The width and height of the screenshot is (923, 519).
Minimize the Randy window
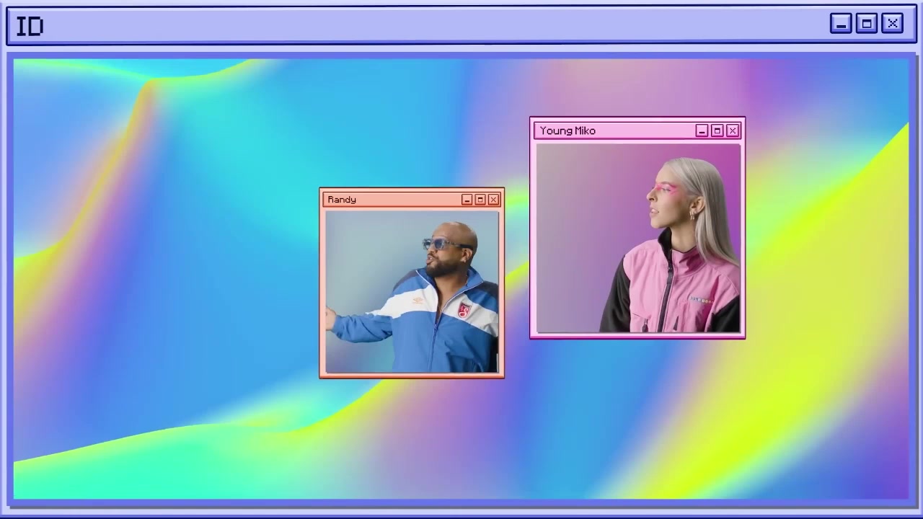(x=467, y=200)
